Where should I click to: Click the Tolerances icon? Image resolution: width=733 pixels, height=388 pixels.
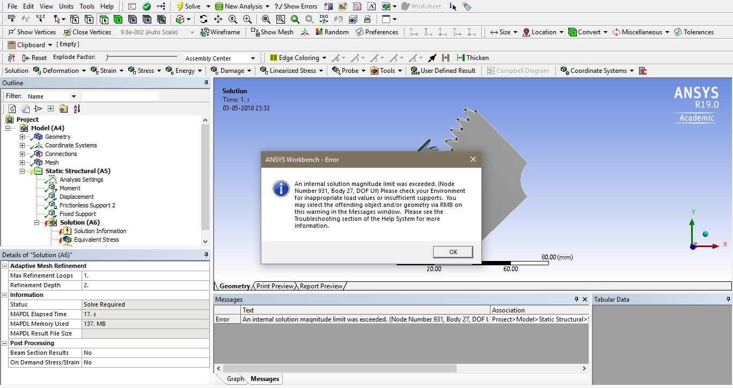pyautogui.click(x=678, y=32)
